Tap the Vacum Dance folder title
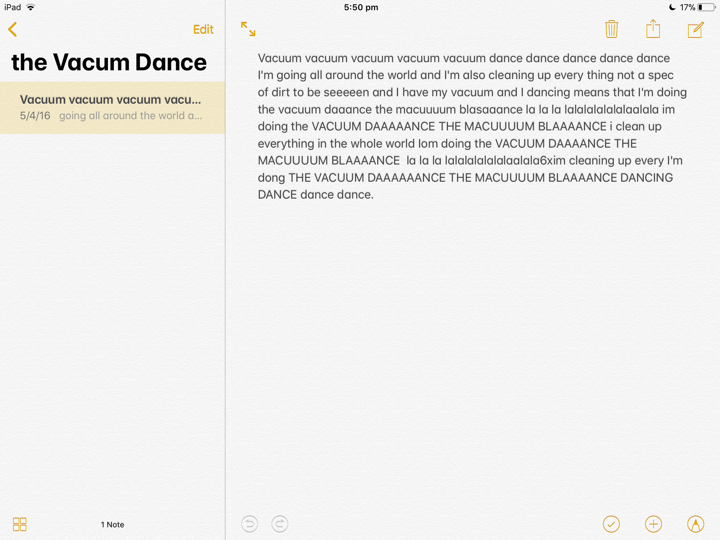The image size is (720, 540). 109,62
